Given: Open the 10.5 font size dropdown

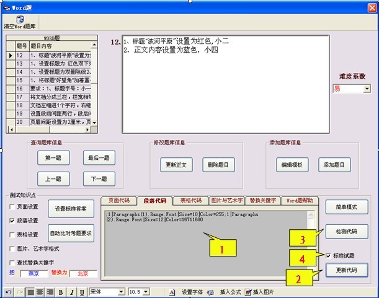Looking at the screenshot, I should point(146,292).
